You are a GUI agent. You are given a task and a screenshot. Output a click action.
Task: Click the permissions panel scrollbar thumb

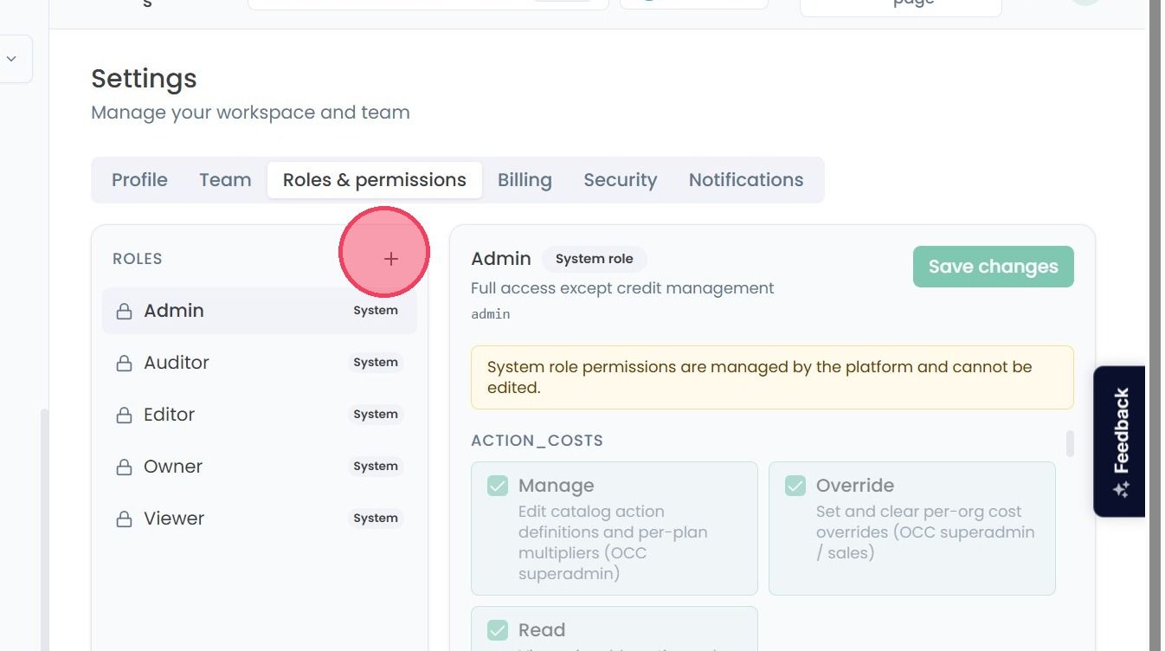coord(1070,443)
